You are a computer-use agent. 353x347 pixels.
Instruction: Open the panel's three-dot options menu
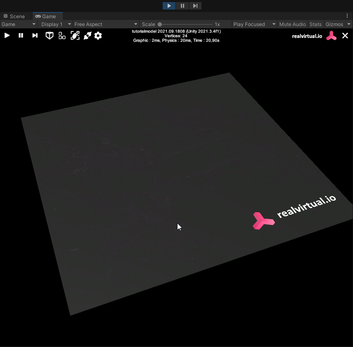[x=347, y=16]
